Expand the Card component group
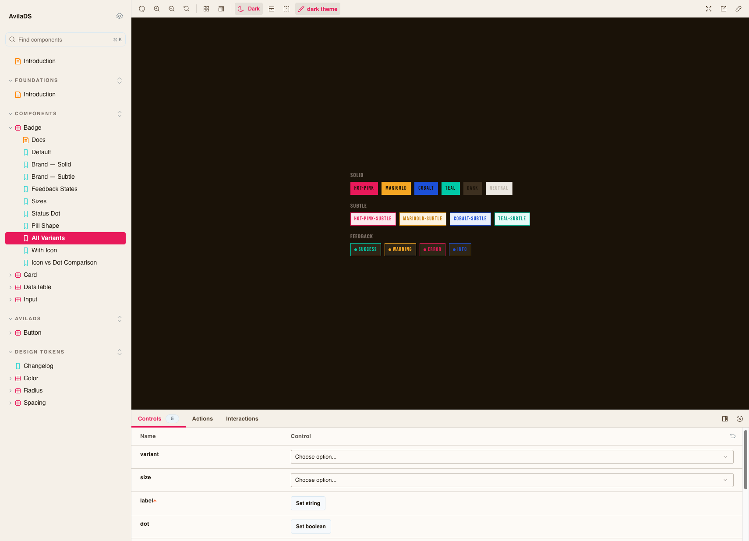The width and height of the screenshot is (749, 541). click(x=10, y=275)
